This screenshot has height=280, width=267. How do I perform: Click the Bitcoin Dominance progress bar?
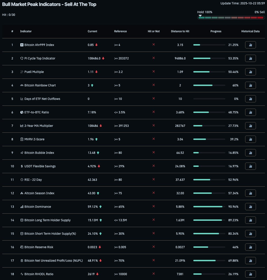click(209, 207)
